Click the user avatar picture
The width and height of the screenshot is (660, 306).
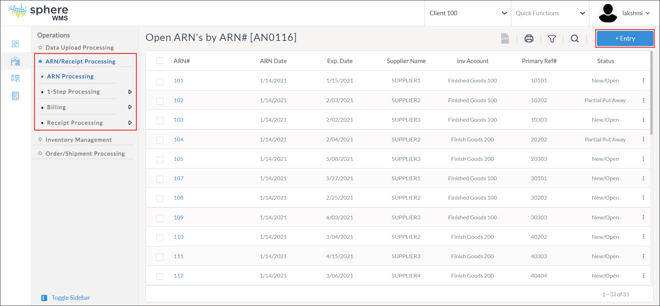608,13
